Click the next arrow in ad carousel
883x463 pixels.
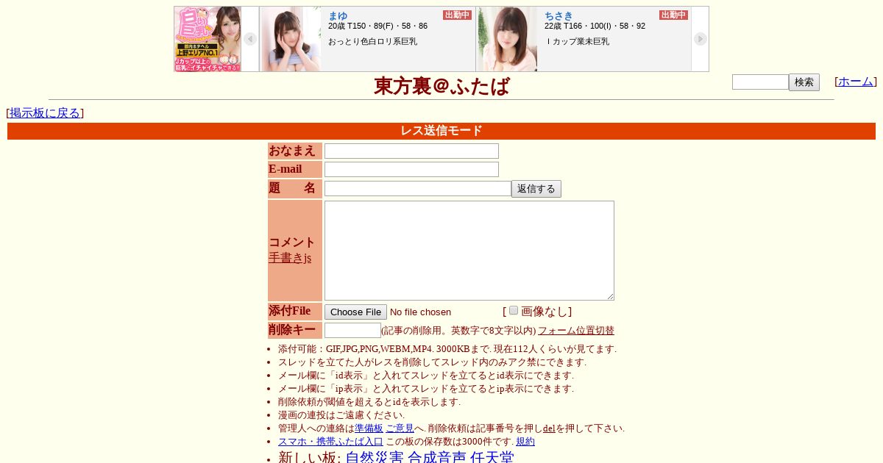[x=701, y=39]
